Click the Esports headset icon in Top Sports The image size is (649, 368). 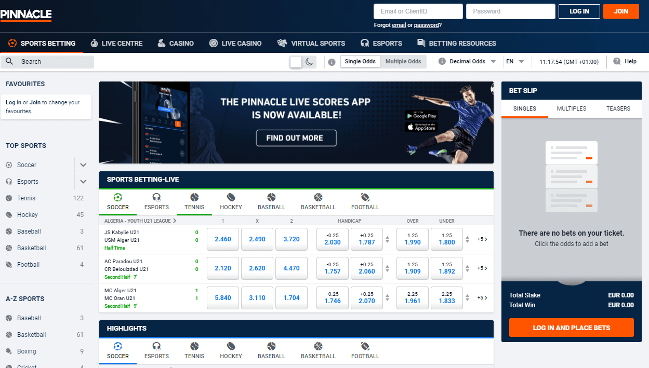(x=8, y=181)
